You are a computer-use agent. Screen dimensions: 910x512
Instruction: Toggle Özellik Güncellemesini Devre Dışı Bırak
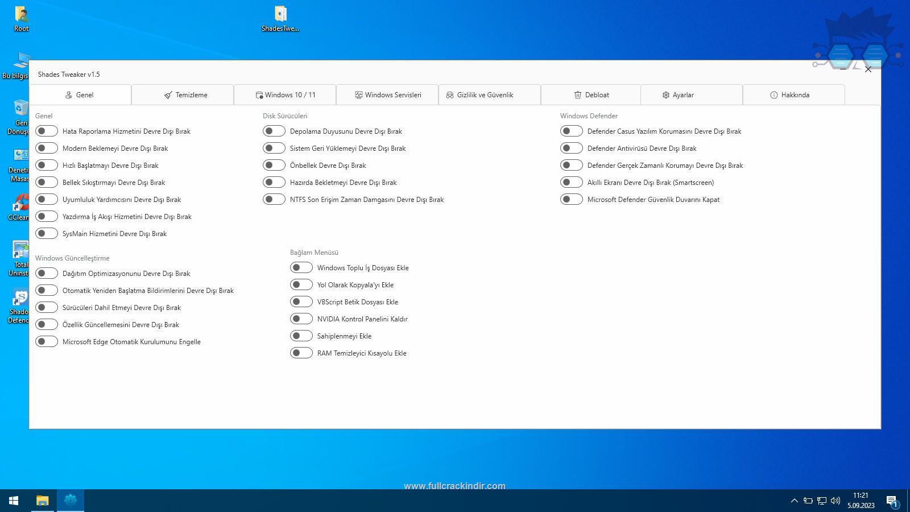(47, 324)
